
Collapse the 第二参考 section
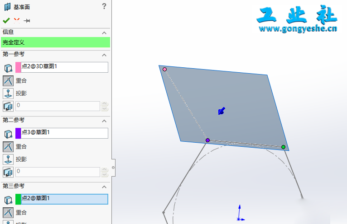[x=104, y=121]
